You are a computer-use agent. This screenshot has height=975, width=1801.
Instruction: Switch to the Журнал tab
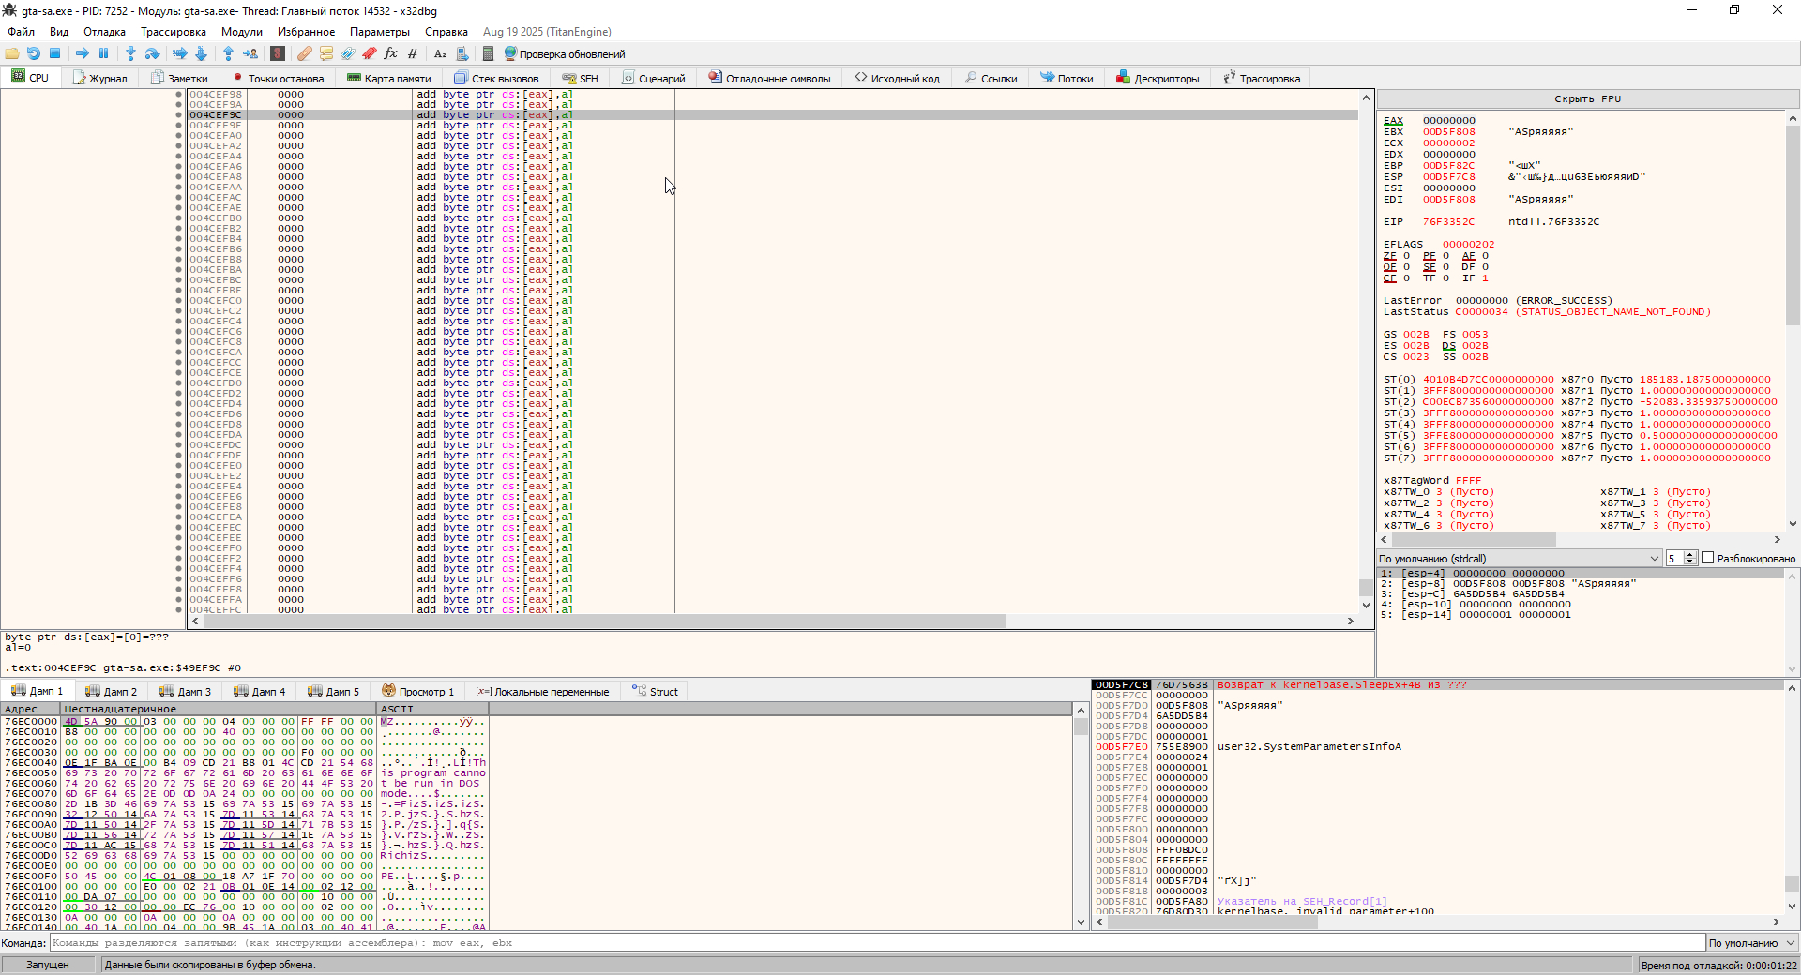[100, 78]
